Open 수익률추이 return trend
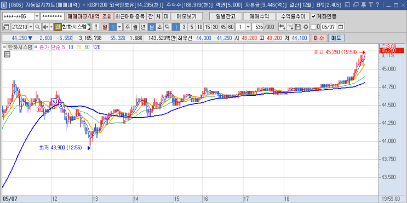Screen dimensions: 407x203 293,16
